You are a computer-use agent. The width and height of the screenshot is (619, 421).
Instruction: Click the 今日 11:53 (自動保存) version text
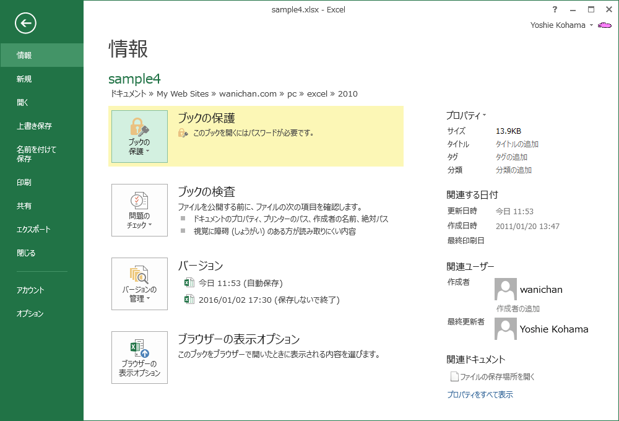coord(240,283)
